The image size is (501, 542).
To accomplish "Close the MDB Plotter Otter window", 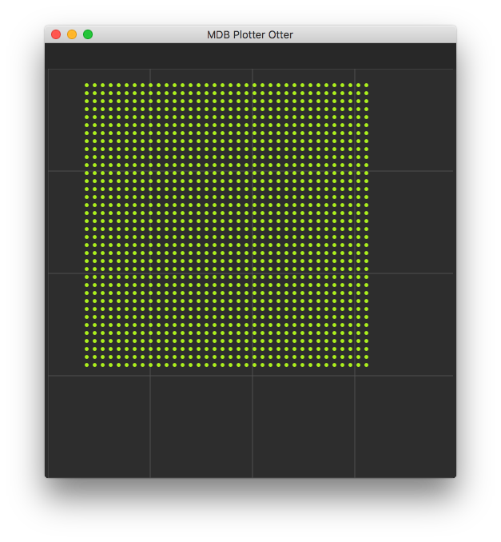I will point(56,34).
